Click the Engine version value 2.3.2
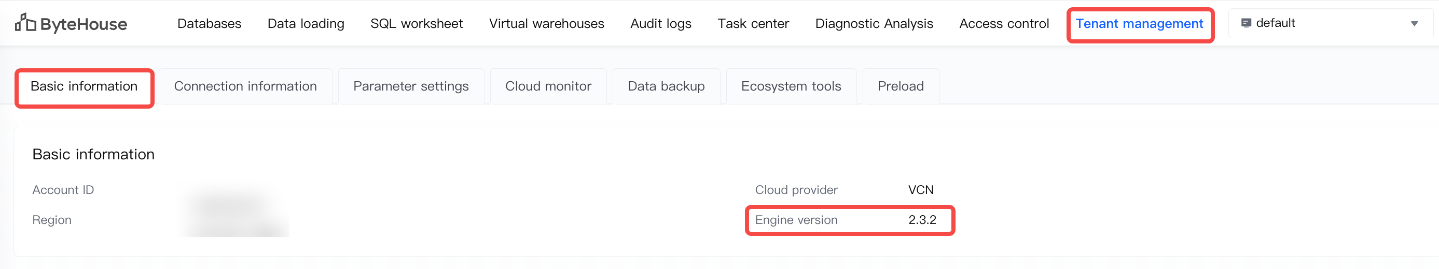The width and height of the screenshot is (1439, 269). click(922, 220)
